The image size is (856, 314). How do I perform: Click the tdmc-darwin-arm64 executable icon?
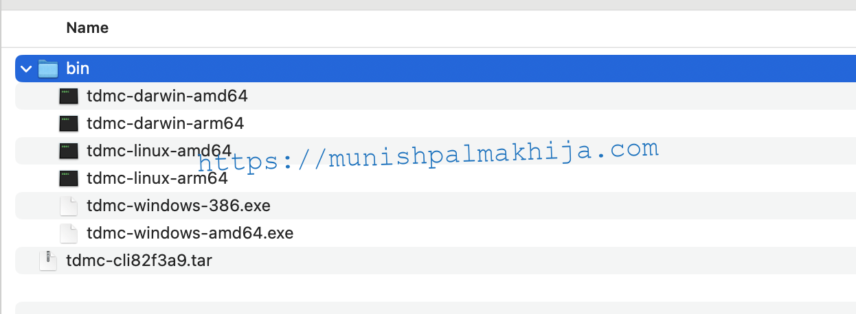tap(69, 123)
